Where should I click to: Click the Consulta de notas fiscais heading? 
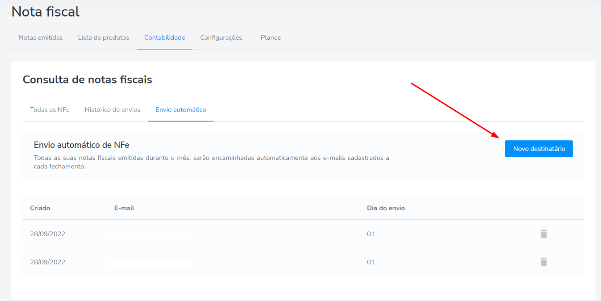(87, 80)
